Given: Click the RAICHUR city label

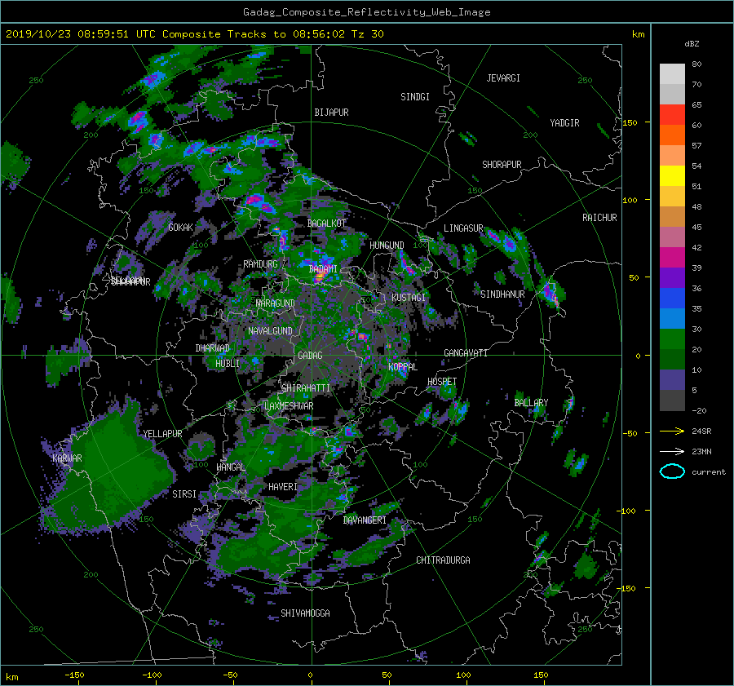Looking at the screenshot, I should click(599, 218).
